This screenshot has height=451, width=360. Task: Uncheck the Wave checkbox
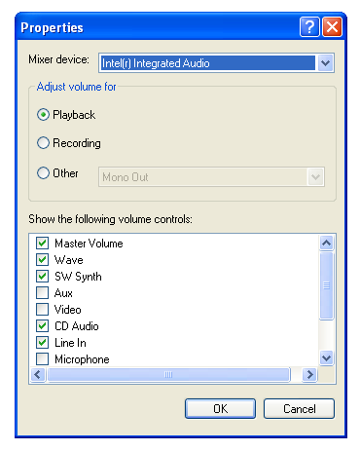pyautogui.click(x=43, y=259)
